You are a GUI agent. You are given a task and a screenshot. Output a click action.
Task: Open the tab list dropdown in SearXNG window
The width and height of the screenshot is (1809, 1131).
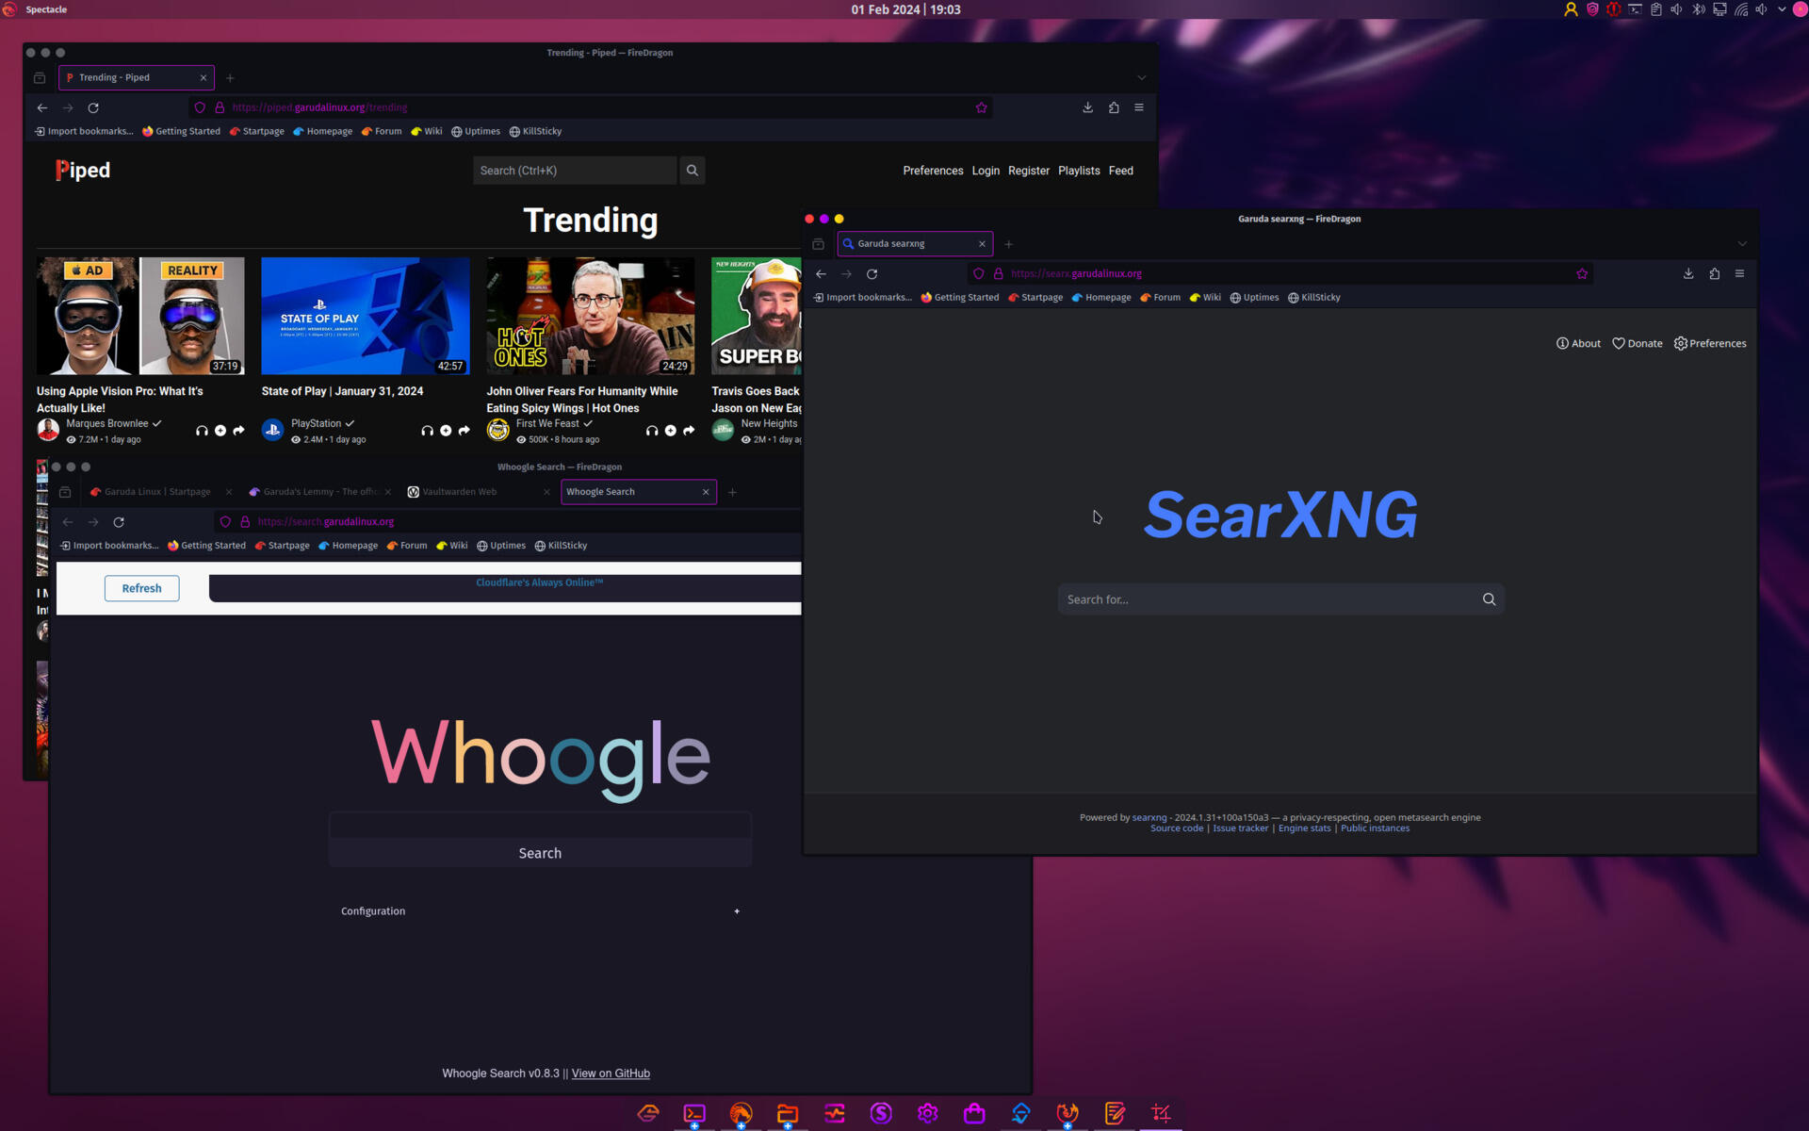coord(1742,244)
